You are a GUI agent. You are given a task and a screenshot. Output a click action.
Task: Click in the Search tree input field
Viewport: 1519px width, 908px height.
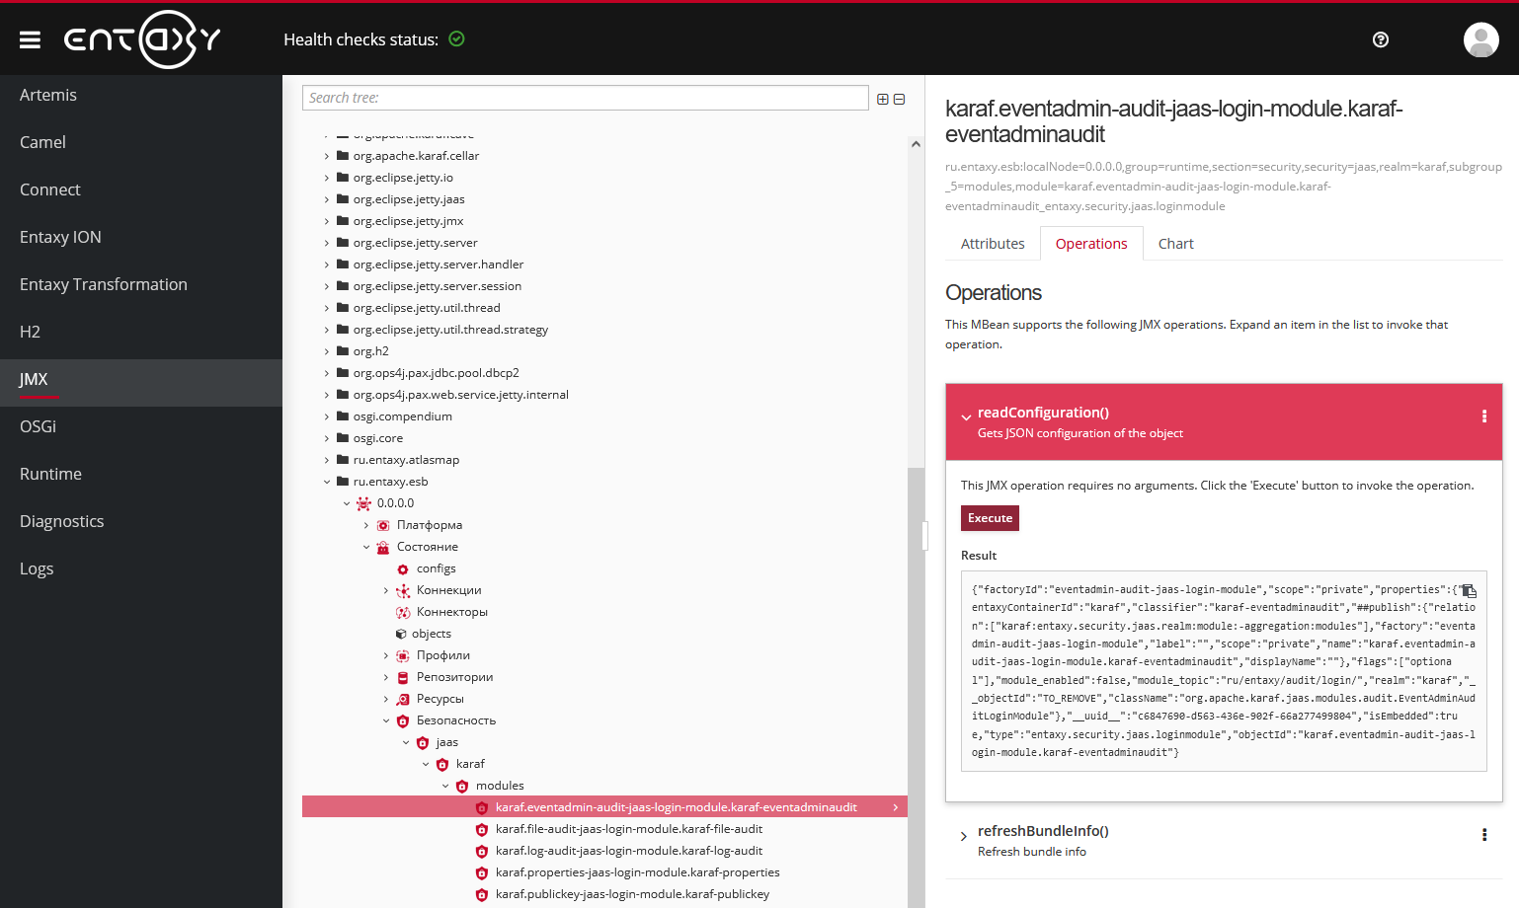(x=585, y=98)
